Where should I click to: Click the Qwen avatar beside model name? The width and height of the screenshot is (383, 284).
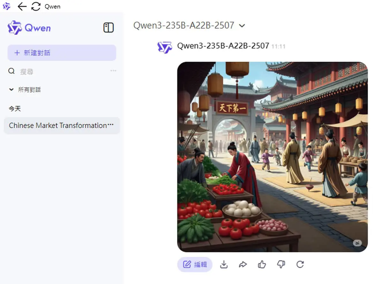165,47
